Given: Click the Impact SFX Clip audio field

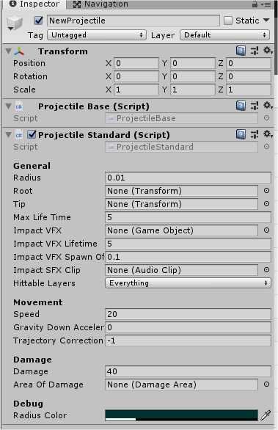Looking at the screenshot, I should (181, 270).
